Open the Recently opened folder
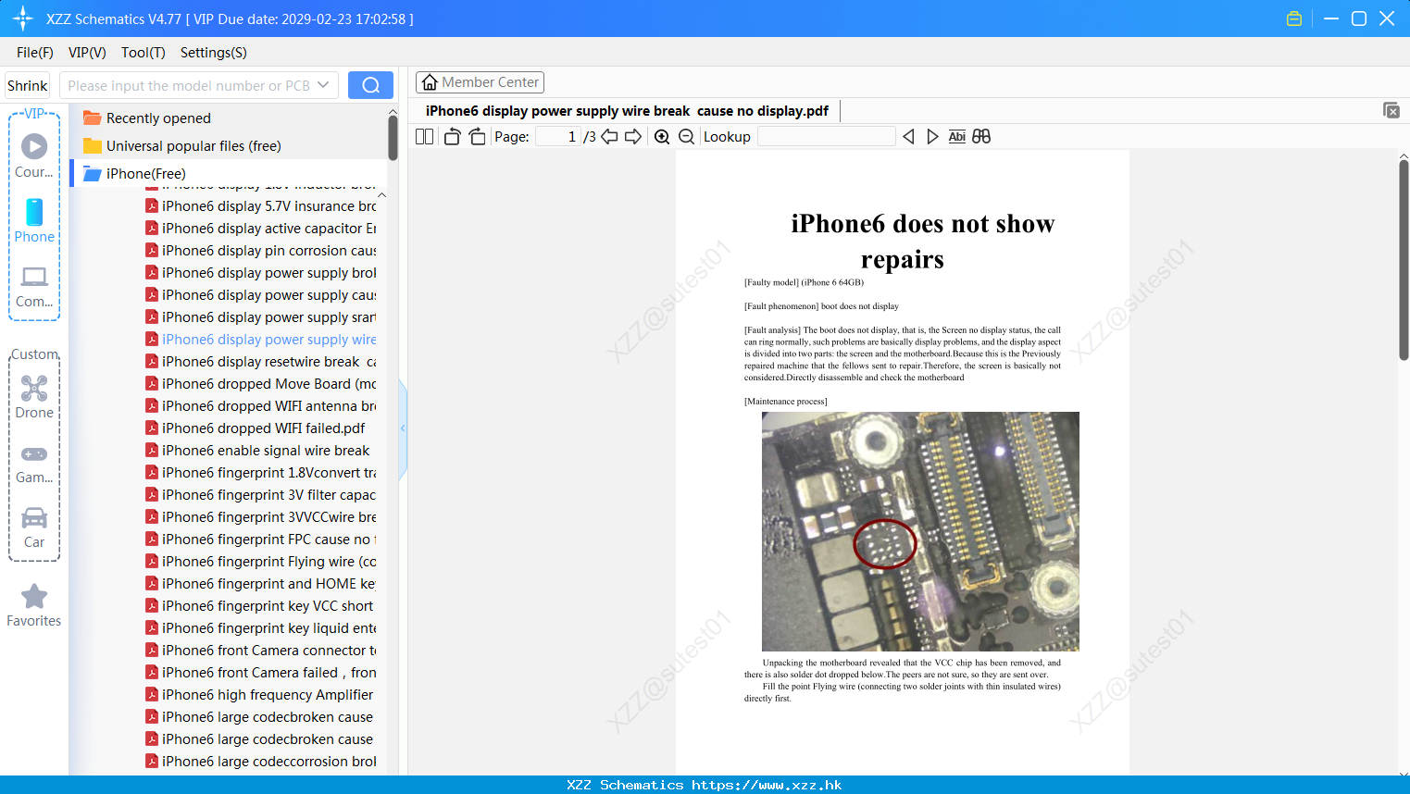Screen dimensions: 1410x794 point(158,118)
